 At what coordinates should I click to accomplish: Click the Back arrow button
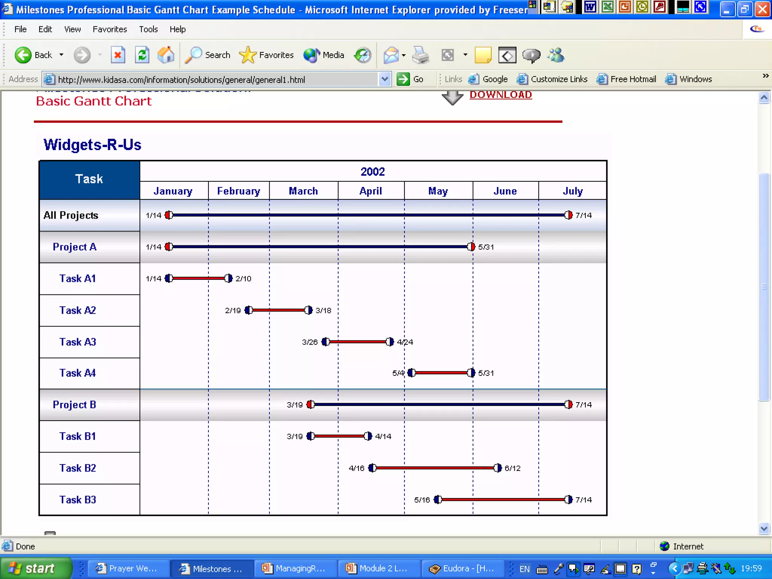click(23, 55)
